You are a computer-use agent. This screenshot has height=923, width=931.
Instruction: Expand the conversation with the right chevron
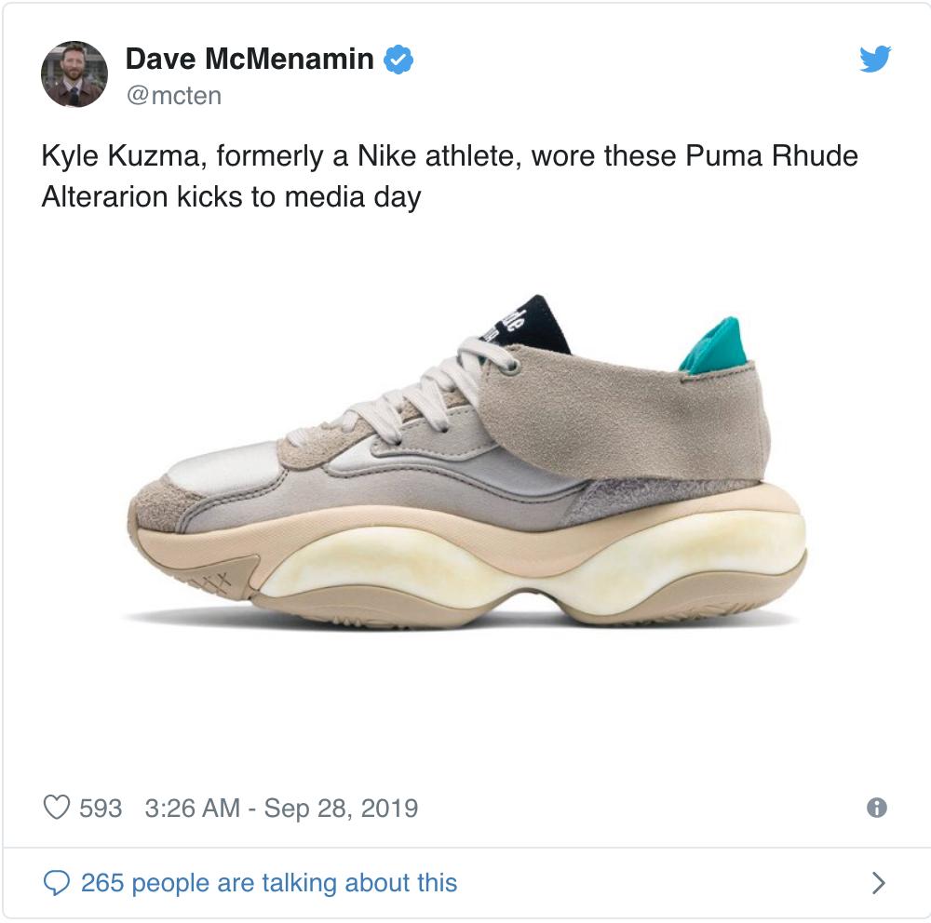tap(879, 883)
